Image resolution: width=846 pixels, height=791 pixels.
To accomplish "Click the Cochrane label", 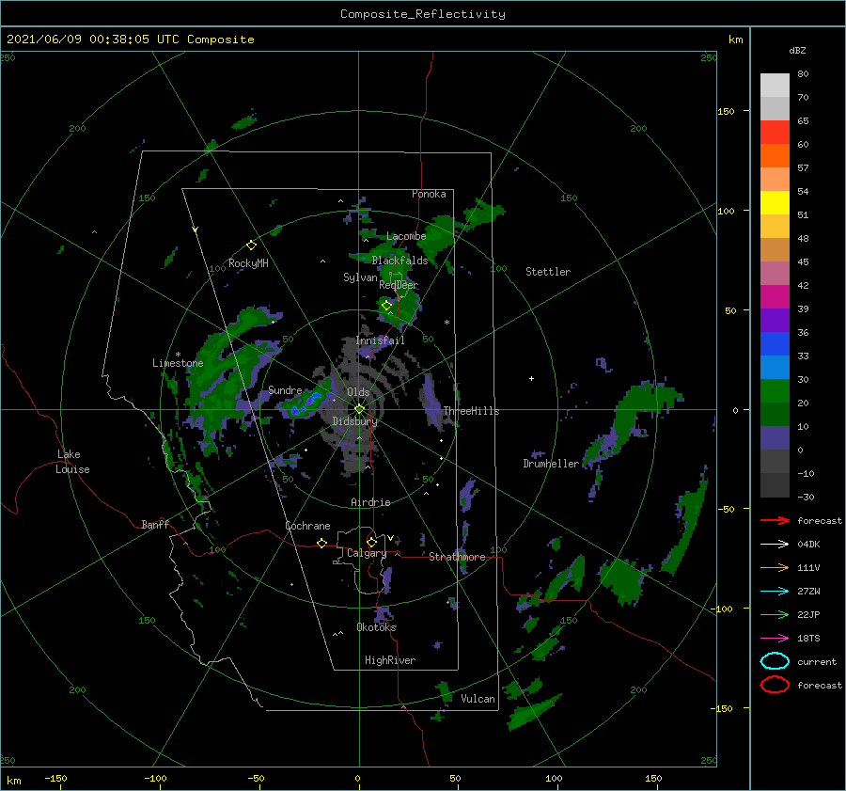I will pos(307,526).
